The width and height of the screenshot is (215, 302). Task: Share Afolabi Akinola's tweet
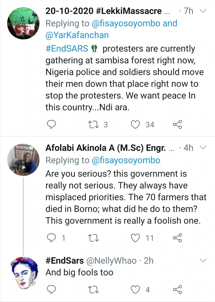point(177,238)
